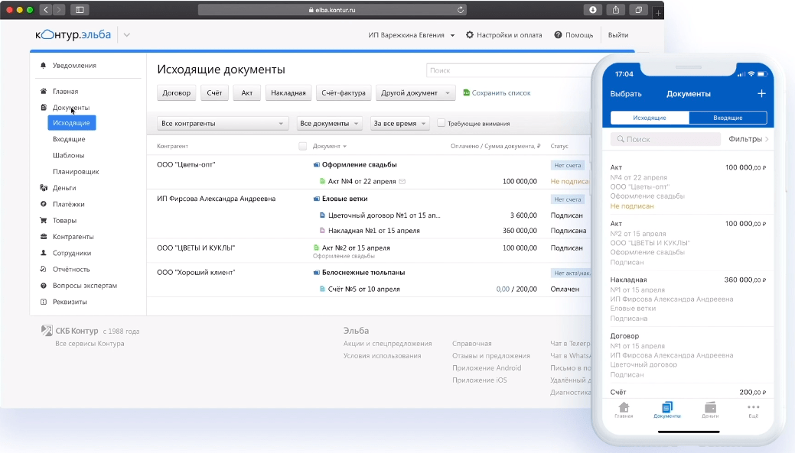The width and height of the screenshot is (795, 453).
Task: Click the Счёт-фактура button
Action: pyautogui.click(x=343, y=93)
